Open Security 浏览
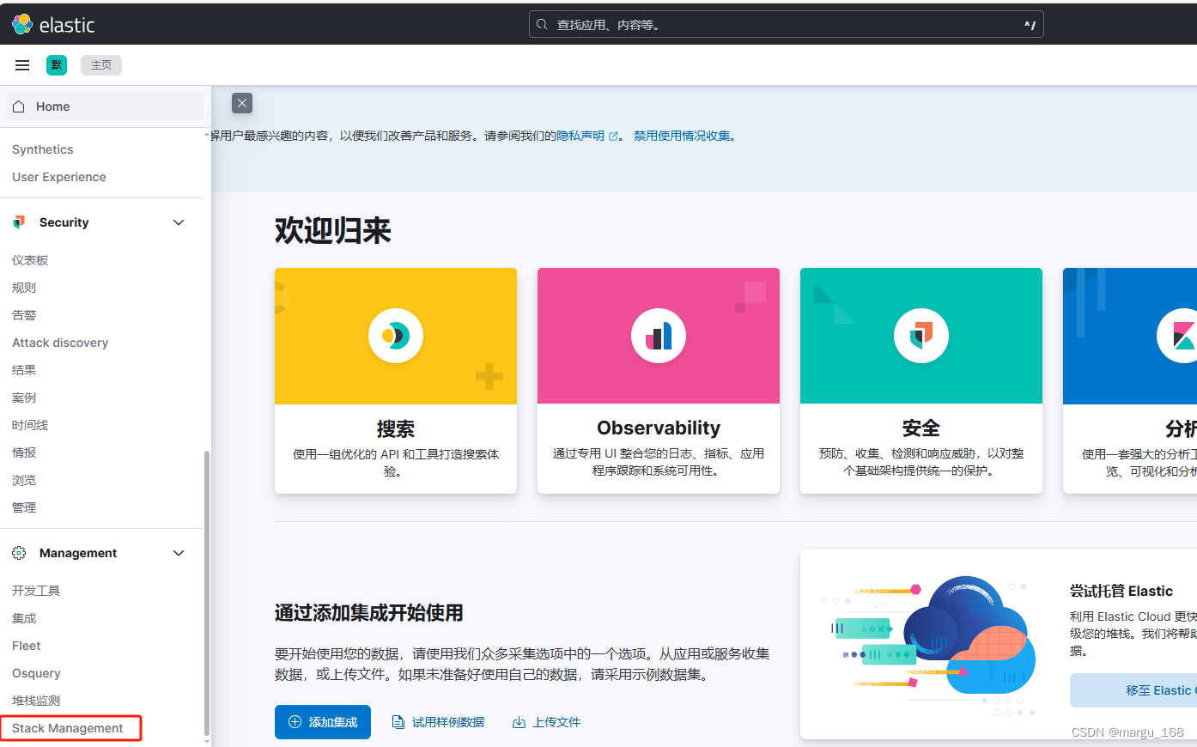This screenshot has height=747, width=1197. 24,480
